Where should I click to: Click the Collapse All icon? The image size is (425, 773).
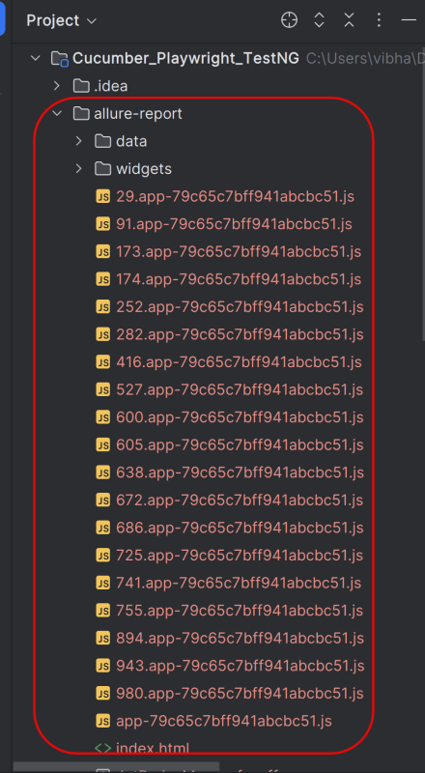349,20
